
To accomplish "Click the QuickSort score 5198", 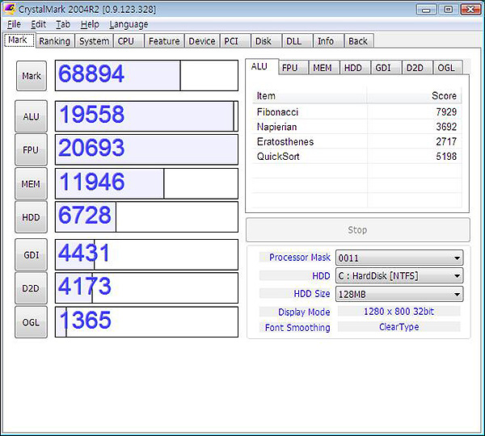I will pos(446,157).
